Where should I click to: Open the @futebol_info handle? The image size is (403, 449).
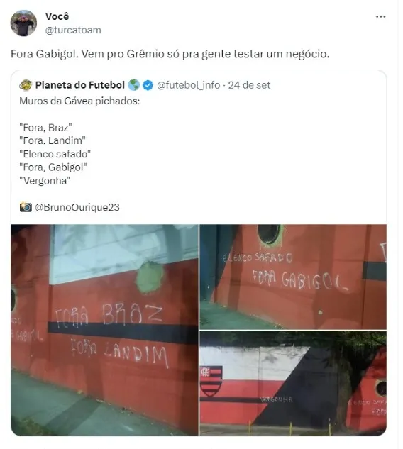[x=189, y=85]
